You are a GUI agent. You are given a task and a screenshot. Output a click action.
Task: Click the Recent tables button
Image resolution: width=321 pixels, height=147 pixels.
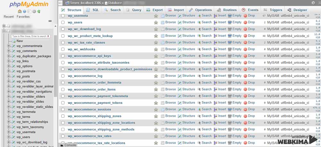tap(9, 17)
